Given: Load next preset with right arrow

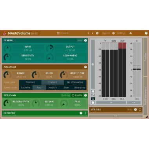Looking at the screenshot, I should pos(93,33).
